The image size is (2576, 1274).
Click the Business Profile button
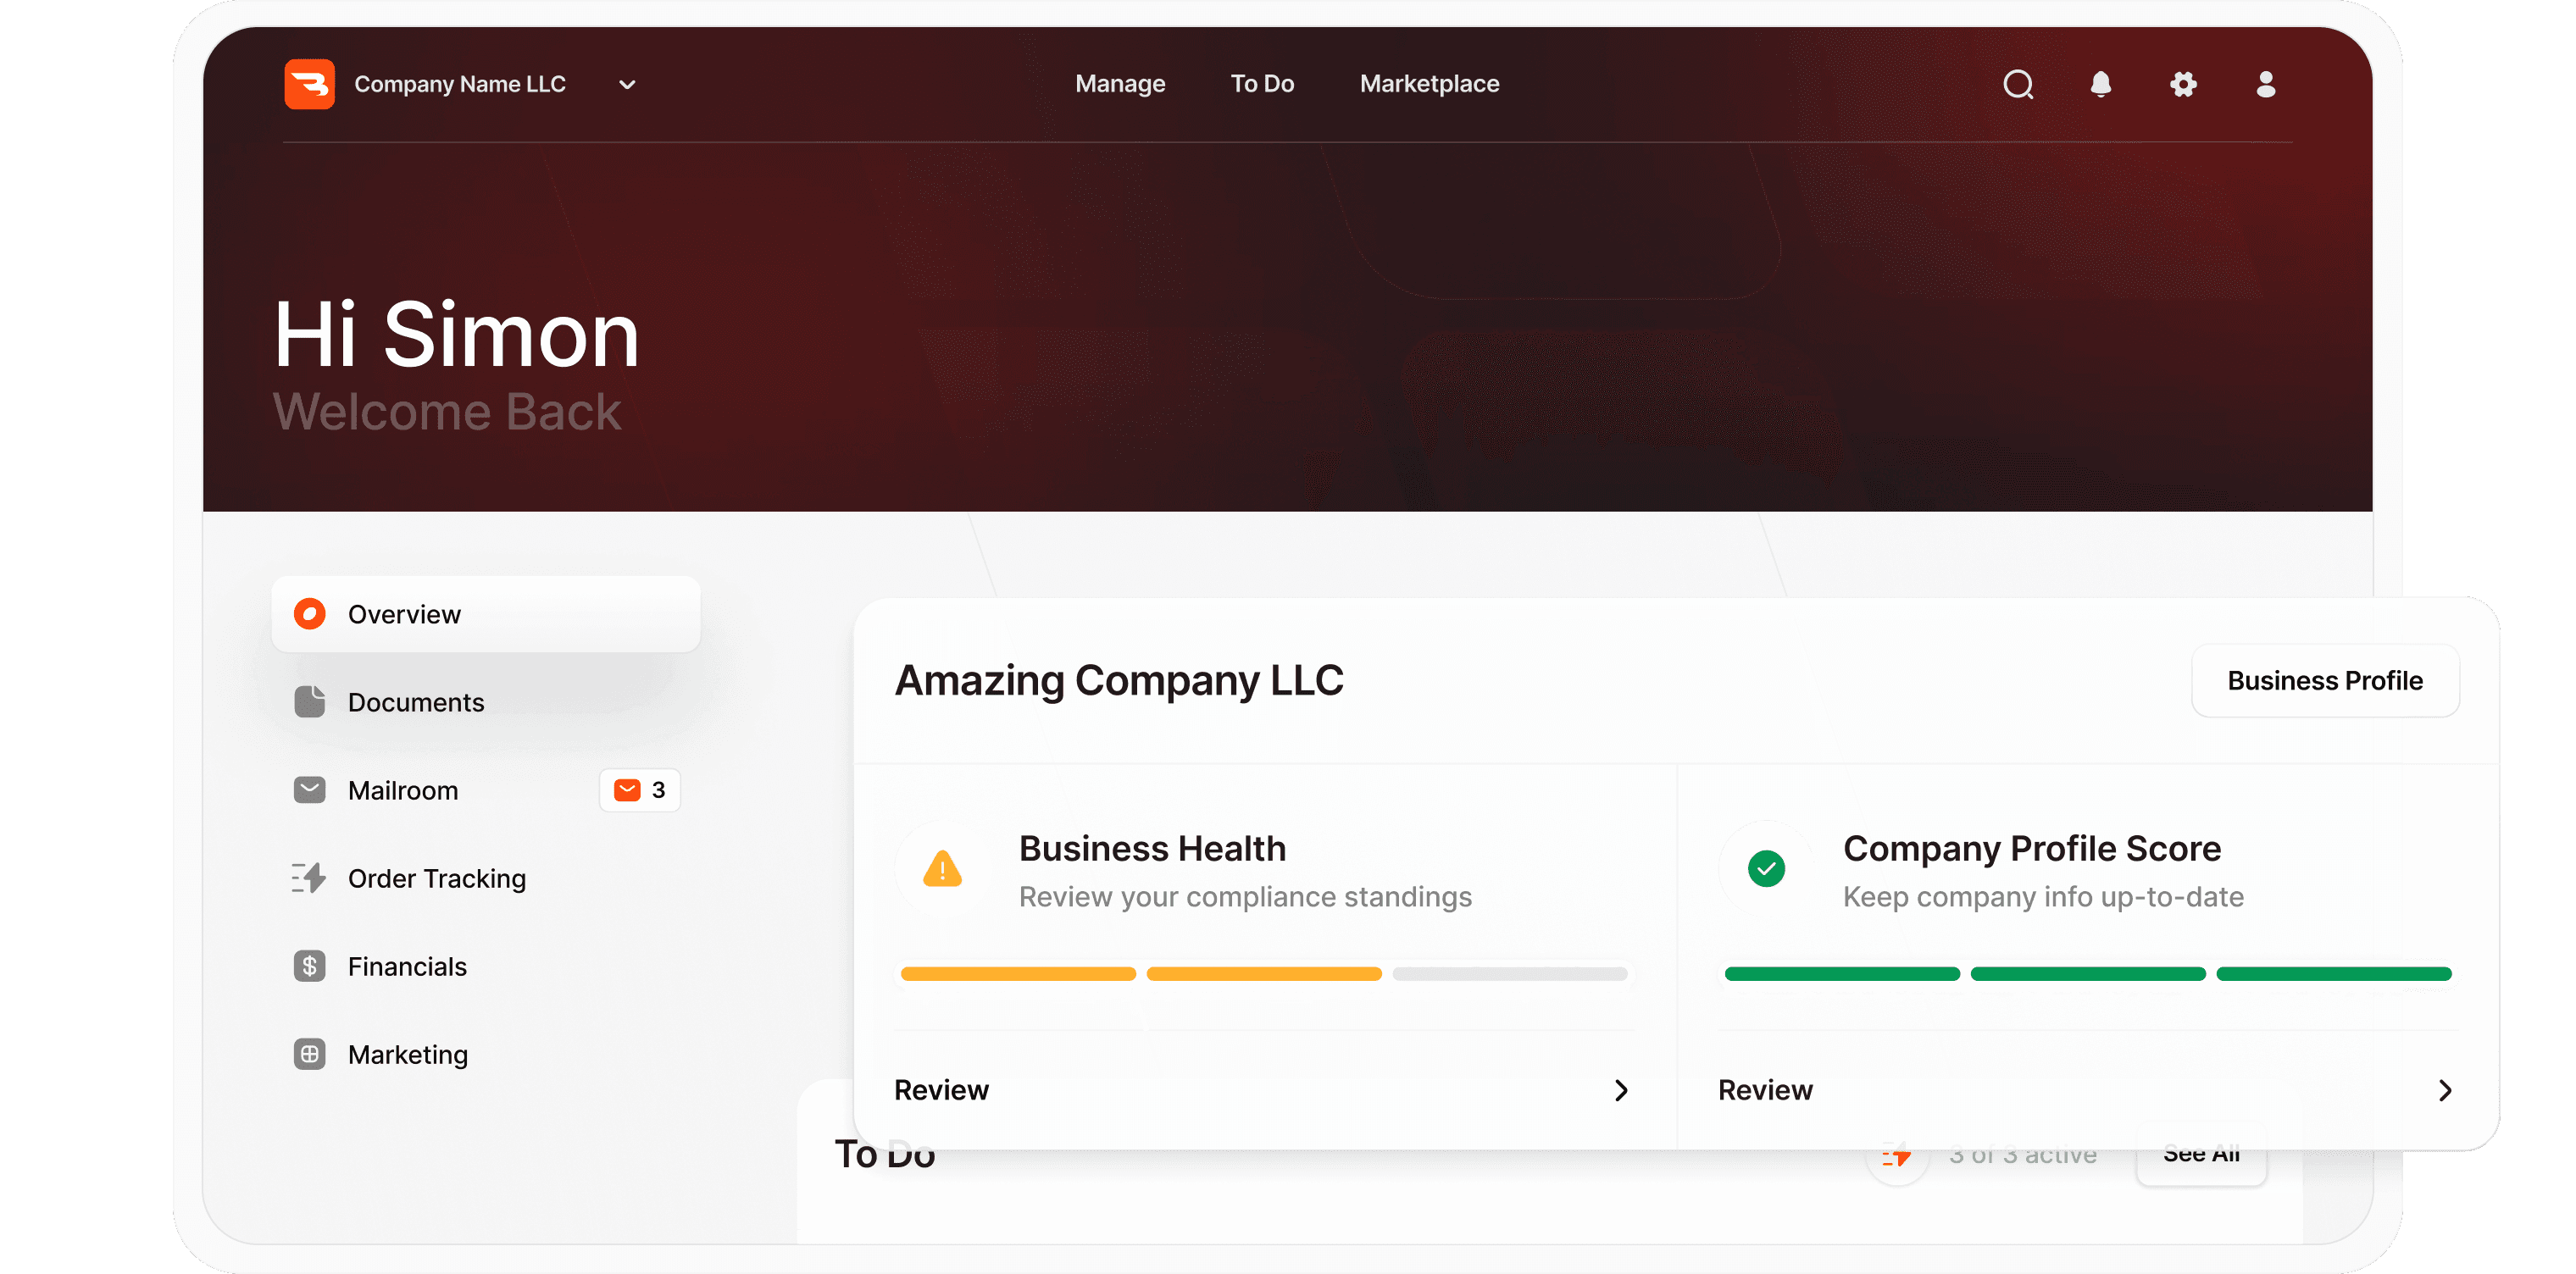click(2323, 679)
